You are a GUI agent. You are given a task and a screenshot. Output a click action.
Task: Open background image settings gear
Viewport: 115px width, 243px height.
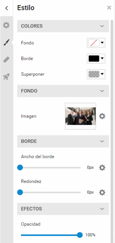[102, 116]
